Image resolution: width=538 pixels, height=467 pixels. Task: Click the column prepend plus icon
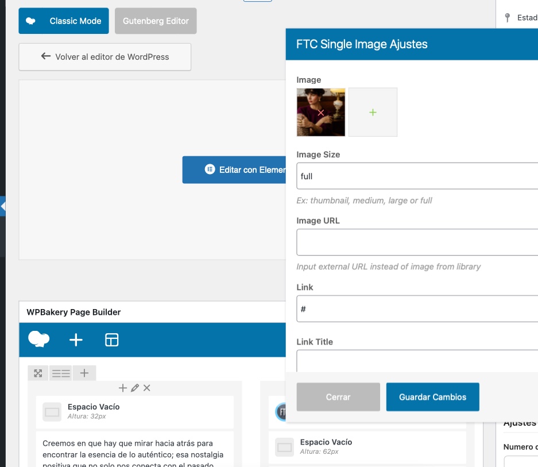(122, 388)
